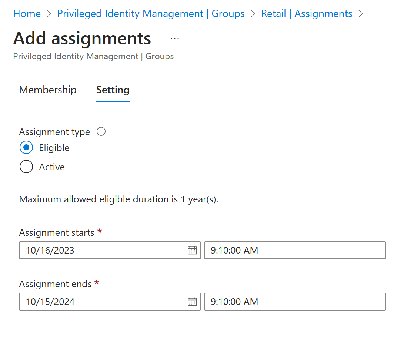Viewport: 404px width, 359px height.
Task: Click chevron after Privileged Identity Management breadcrumb
Action: (253, 14)
